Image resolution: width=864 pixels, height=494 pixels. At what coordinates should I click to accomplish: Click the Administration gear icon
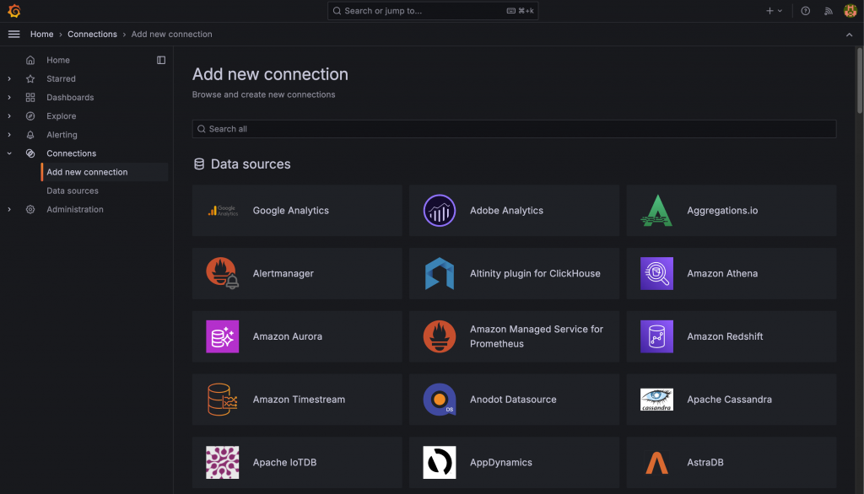(30, 209)
